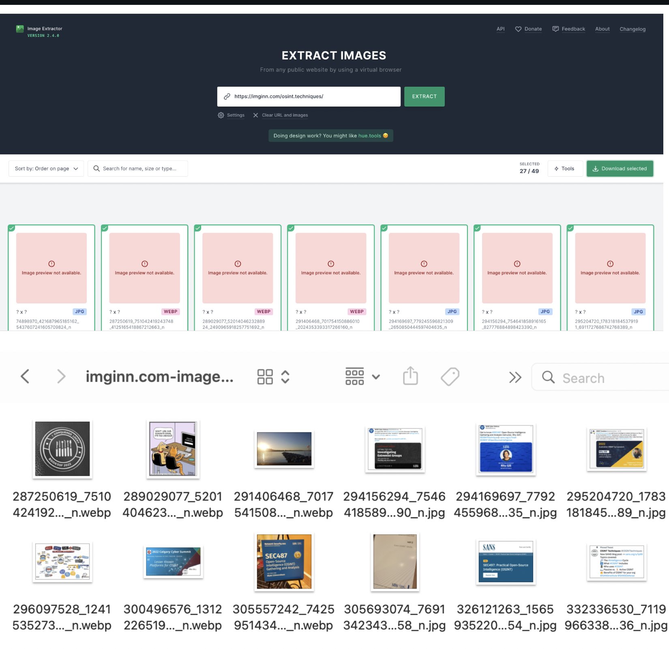Click the icon size stepper next to grid view
Viewport: 669px width, 649px height.
click(x=285, y=376)
